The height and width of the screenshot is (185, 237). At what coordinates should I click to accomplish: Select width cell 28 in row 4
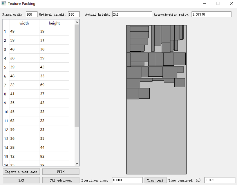(x=24, y=58)
